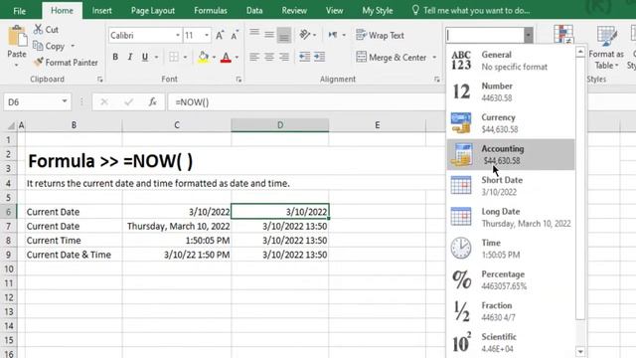Open the font color dropdown arrow
The image size is (636, 358).
tap(237, 58)
